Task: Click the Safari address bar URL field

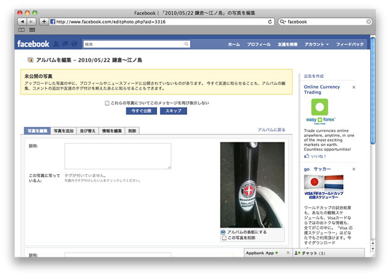Action: pos(161,22)
